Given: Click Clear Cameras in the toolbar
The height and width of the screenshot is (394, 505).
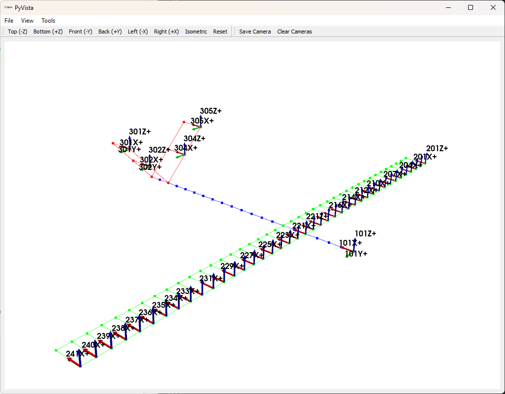Looking at the screenshot, I should coord(294,32).
